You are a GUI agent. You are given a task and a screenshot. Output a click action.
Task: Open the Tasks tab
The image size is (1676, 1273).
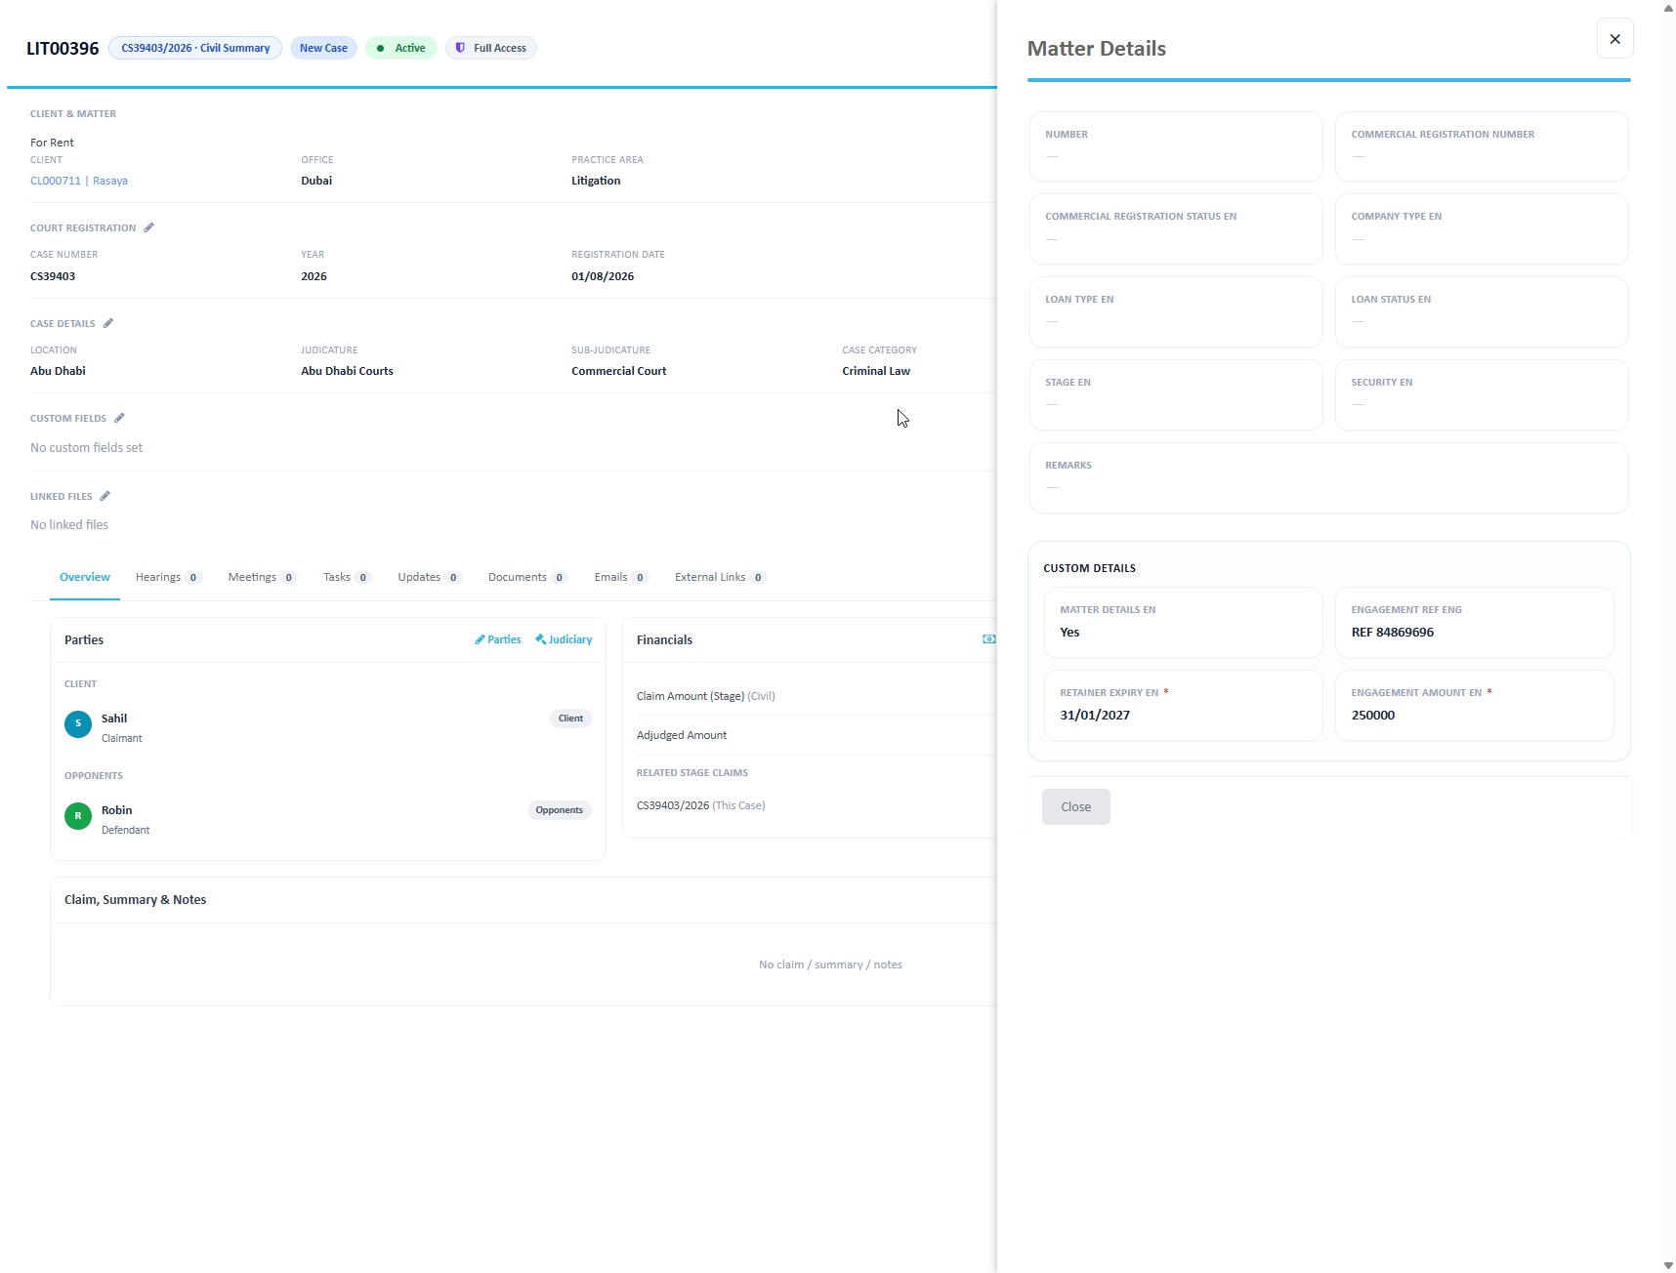347,577
